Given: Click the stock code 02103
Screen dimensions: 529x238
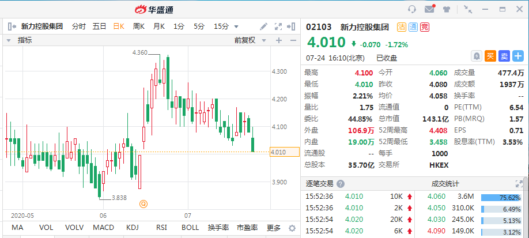Looking at the screenshot, I should pos(319,27).
